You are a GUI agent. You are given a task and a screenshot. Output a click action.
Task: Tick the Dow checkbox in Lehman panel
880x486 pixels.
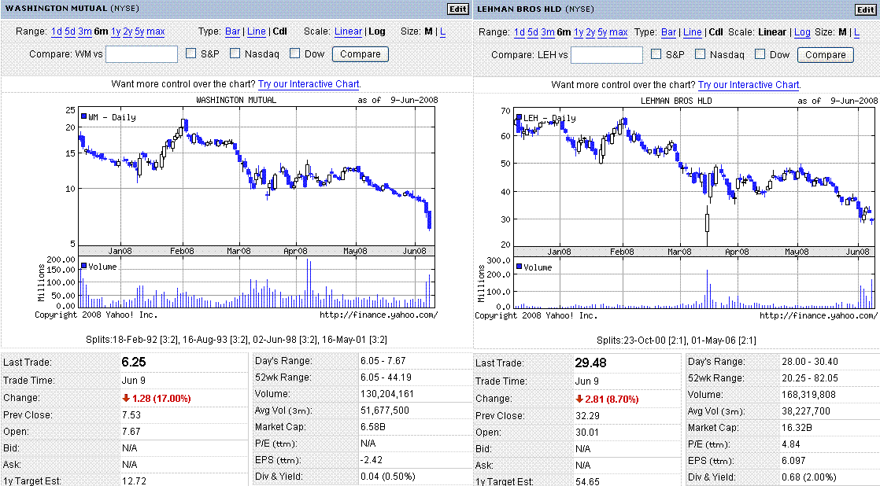tap(760, 54)
